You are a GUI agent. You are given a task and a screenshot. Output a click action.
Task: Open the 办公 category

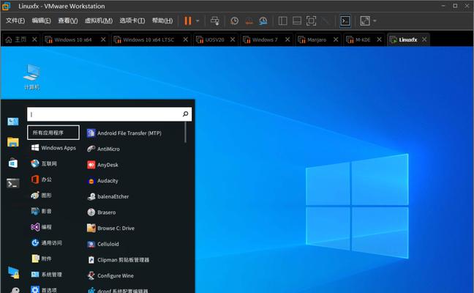(42, 179)
